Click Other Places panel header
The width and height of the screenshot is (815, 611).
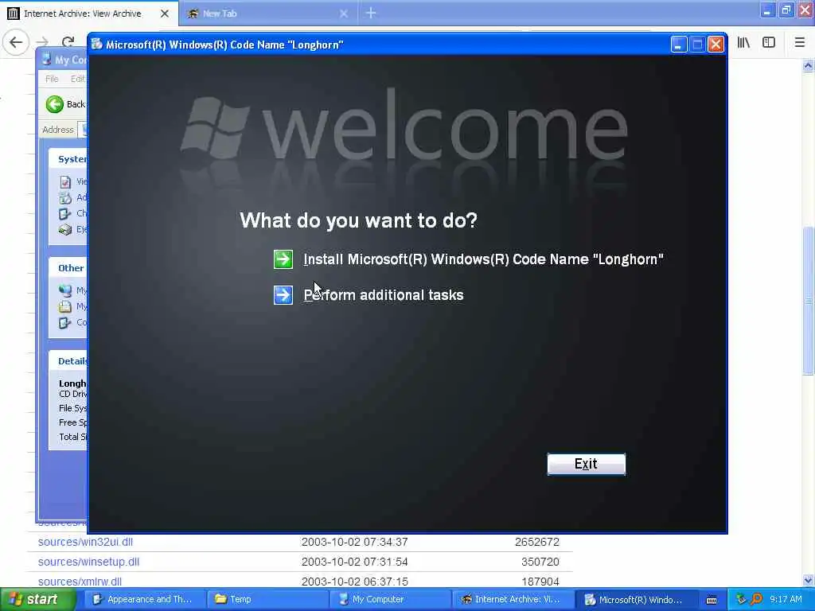(68, 268)
